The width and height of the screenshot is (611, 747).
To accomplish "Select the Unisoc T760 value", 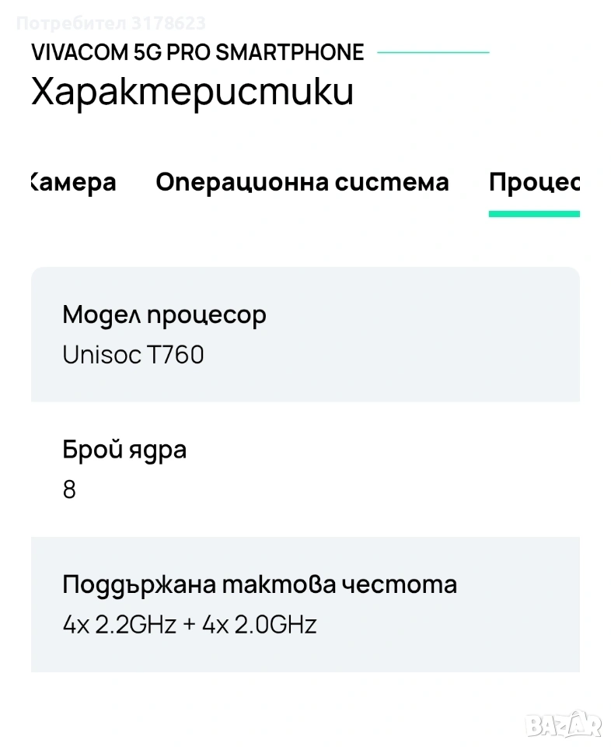I will pos(133,356).
